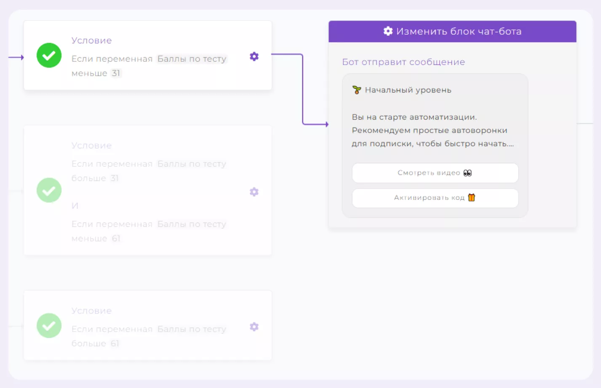
Task: Click the sprout emoji near Начальный уровень
Action: pyautogui.click(x=357, y=90)
